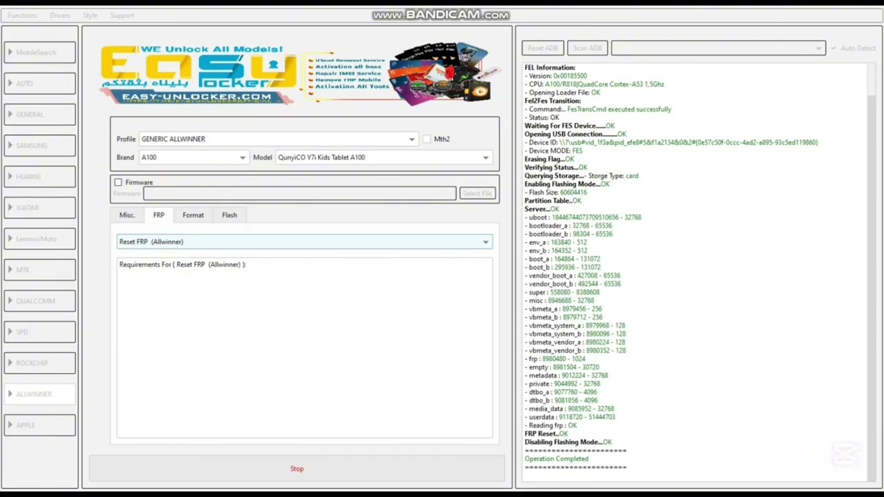884x497 pixels.
Task: Click the 'frp : 8980480 - 1024' log line
Action: click(x=555, y=359)
